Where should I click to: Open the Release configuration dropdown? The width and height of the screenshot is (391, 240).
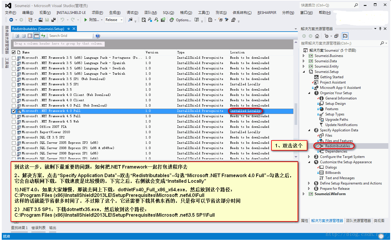(x=114, y=20)
